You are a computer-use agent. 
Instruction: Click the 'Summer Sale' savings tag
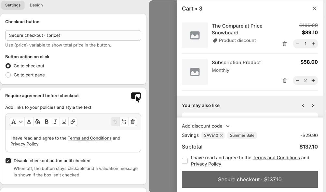(242, 135)
